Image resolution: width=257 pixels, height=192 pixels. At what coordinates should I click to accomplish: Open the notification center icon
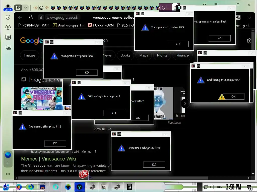tap(249, 187)
